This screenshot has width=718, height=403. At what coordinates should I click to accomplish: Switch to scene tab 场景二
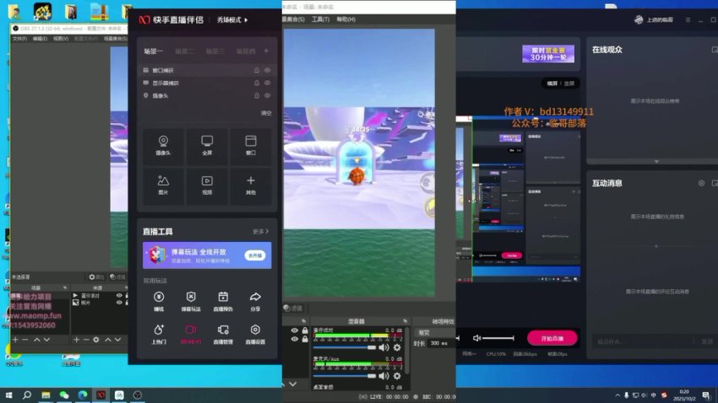click(x=185, y=51)
